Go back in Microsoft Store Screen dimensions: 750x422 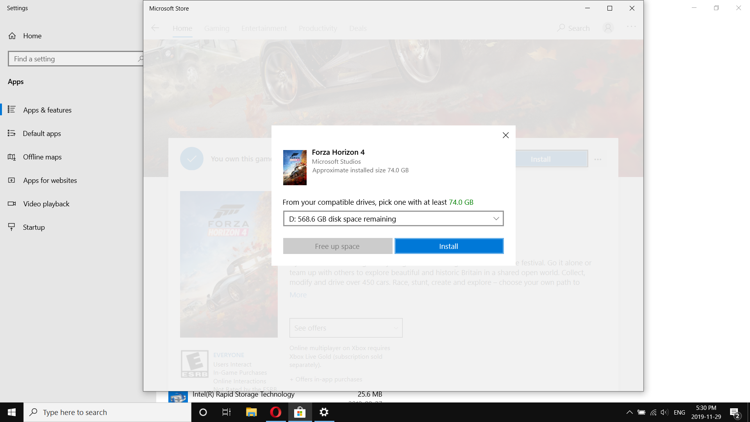pyautogui.click(x=155, y=28)
